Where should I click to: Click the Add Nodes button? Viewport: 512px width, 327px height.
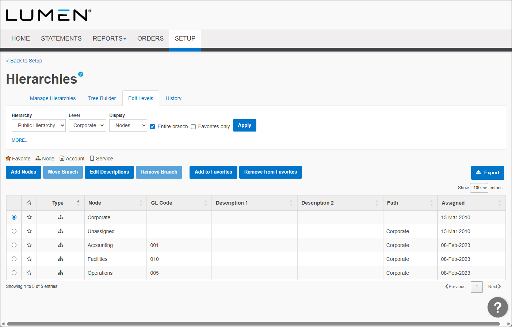[x=23, y=172]
